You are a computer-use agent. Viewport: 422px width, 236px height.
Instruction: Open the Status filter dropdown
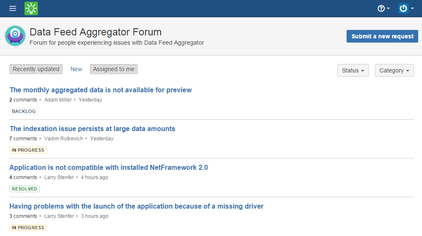click(353, 70)
